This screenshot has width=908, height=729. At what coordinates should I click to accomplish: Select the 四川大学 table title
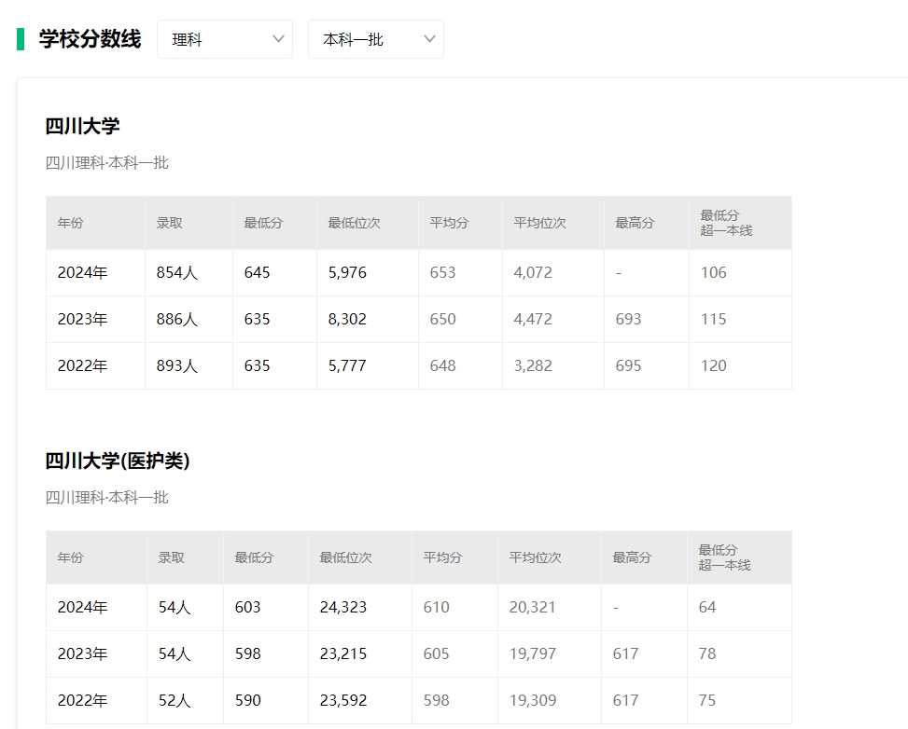pos(83,126)
